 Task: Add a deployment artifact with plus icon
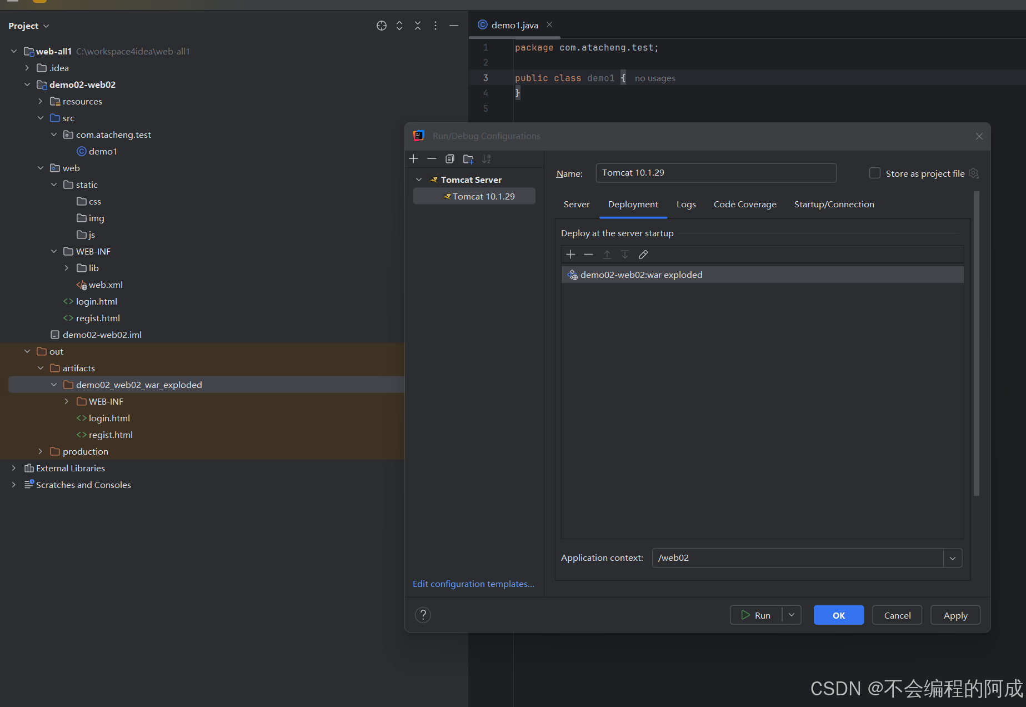click(x=570, y=255)
